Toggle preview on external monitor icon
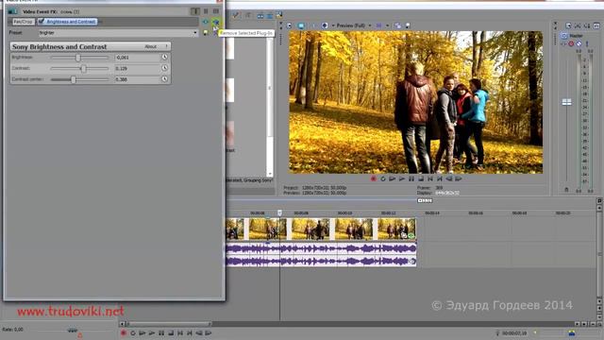This screenshot has width=604, height=340. pyautogui.click(x=301, y=25)
